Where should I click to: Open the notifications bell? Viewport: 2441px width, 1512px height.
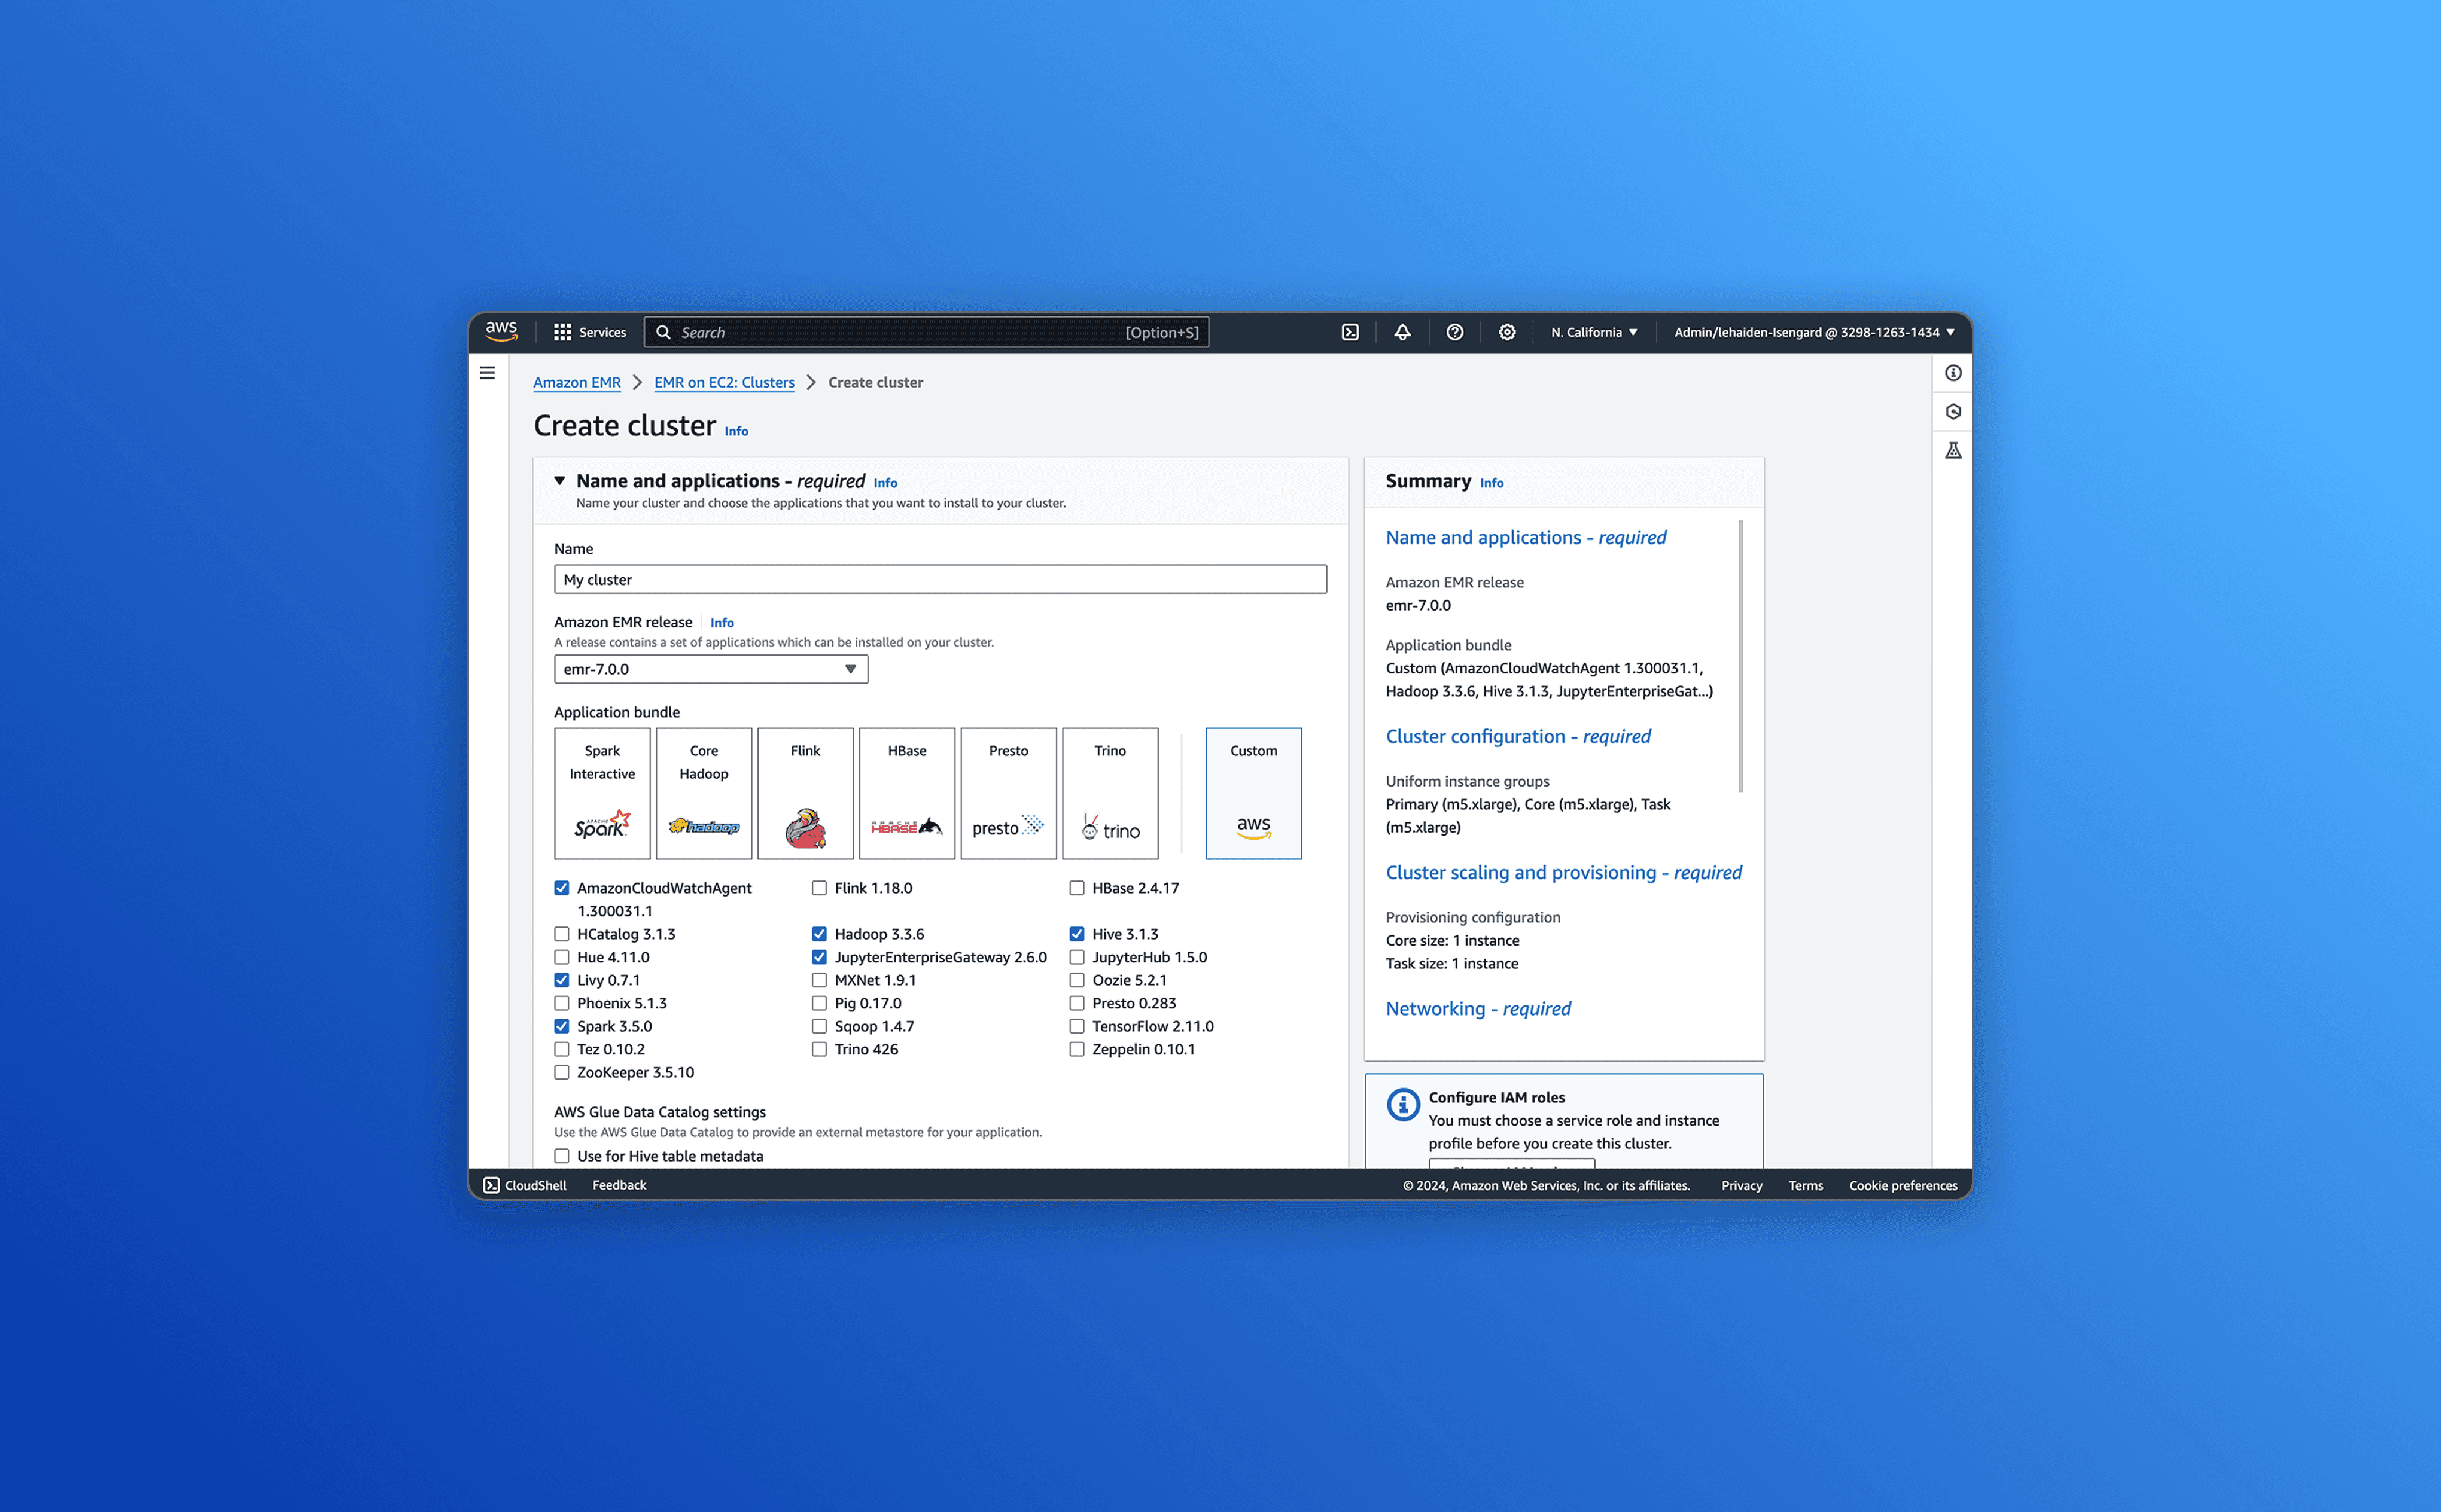pos(1402,332)
